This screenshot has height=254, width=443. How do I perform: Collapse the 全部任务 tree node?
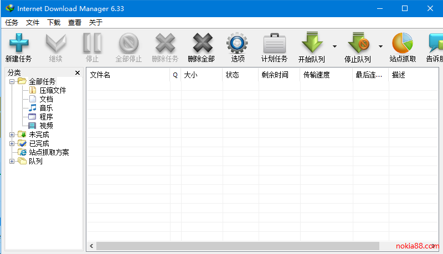pyautogui.click(x=12, y=82)
